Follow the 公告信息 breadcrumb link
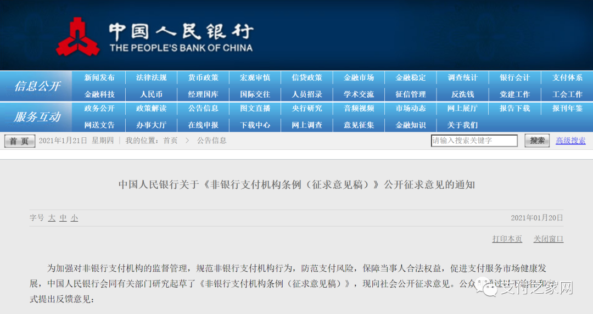 [x=212, y=141]
